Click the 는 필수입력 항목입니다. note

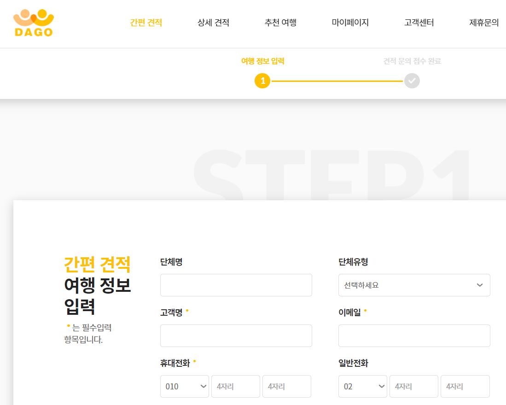88,334
